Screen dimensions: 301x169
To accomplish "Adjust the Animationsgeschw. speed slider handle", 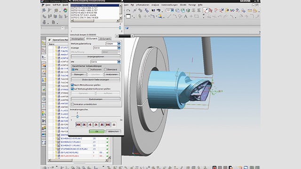I will click(x=77, y=116).
